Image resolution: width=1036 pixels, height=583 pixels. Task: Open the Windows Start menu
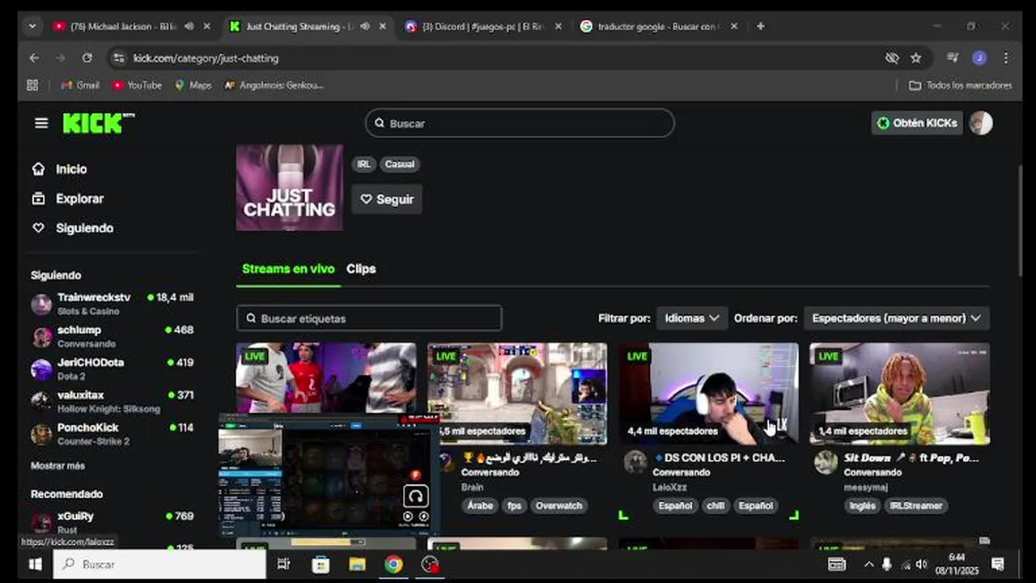point(35,564)
